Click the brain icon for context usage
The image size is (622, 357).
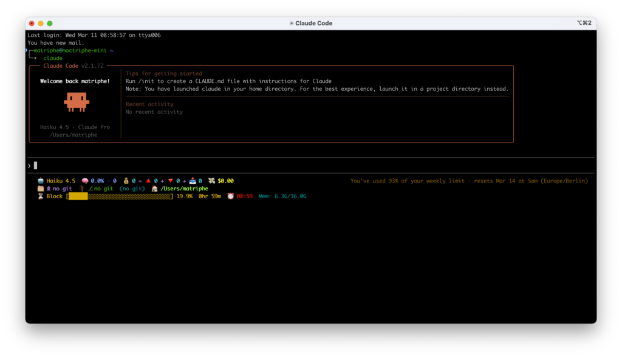click(x=85, y=181)
